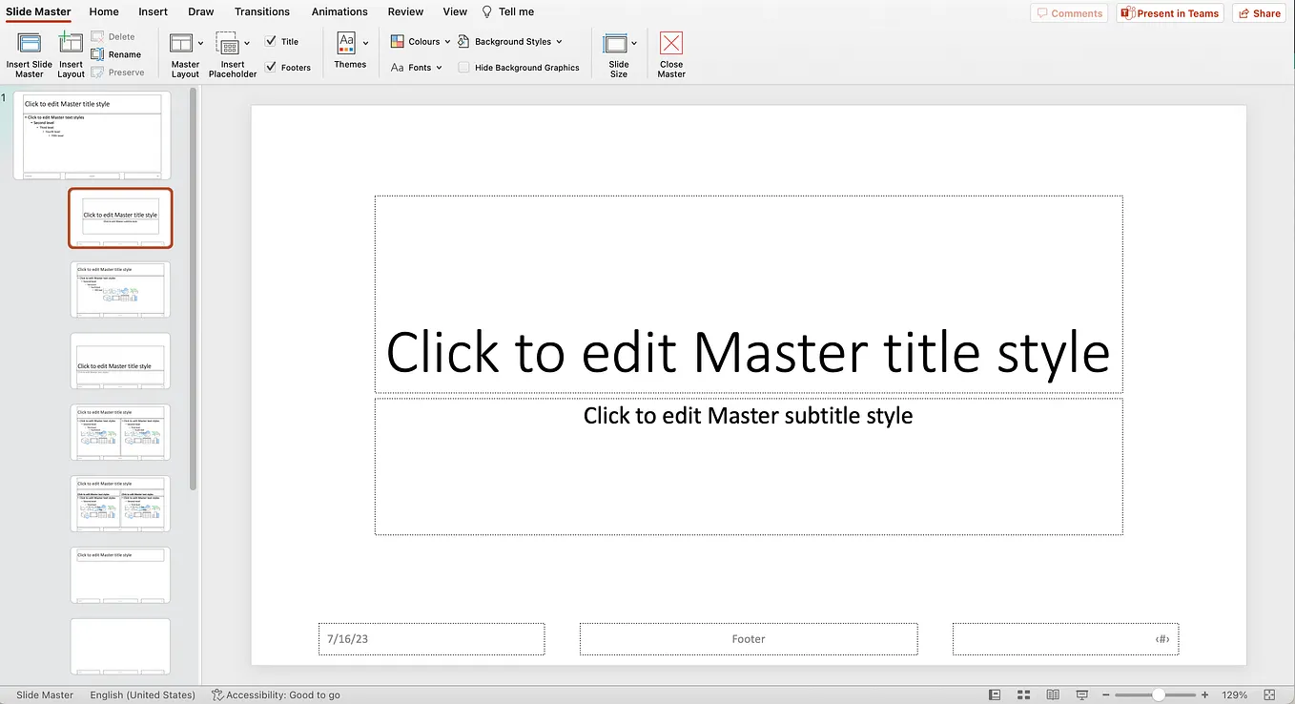Click the Insert Placeholder icon
The height and width of the screenshot is (704, 1295).
pyautogui.click(x=227, y=44)
